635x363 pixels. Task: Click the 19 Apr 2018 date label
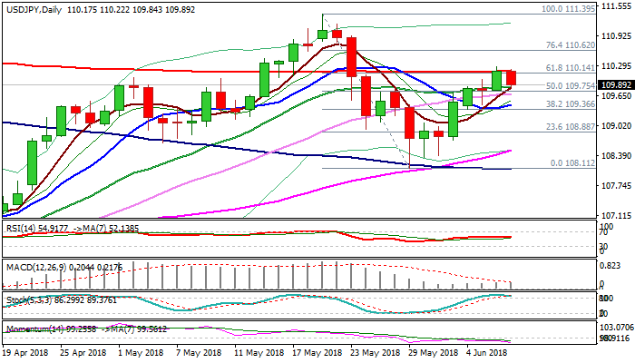[24, 353]
